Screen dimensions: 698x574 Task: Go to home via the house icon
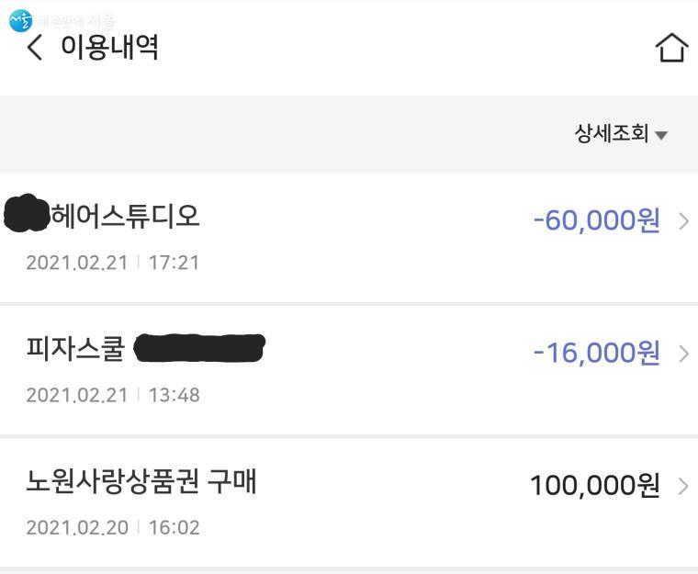[x=671, y=49]
